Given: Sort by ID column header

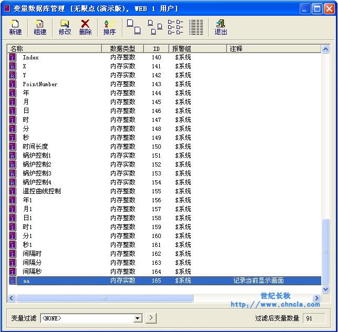Looking at the screenshot, I should [156, 49].
